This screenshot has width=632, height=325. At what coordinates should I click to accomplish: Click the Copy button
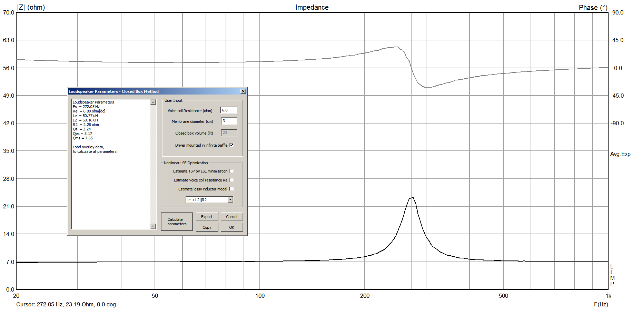pos(207,227)
